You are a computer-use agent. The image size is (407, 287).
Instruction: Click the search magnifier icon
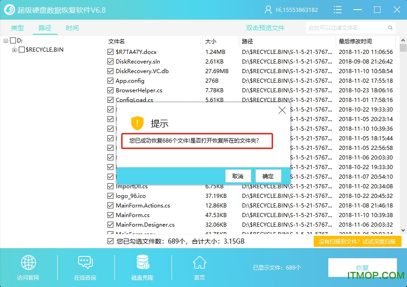pyautogui.click(x=389, y=27)
